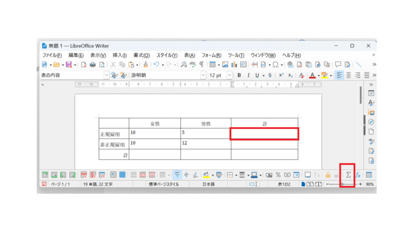Click Insert Rows Above table icon

click(45, 175)
